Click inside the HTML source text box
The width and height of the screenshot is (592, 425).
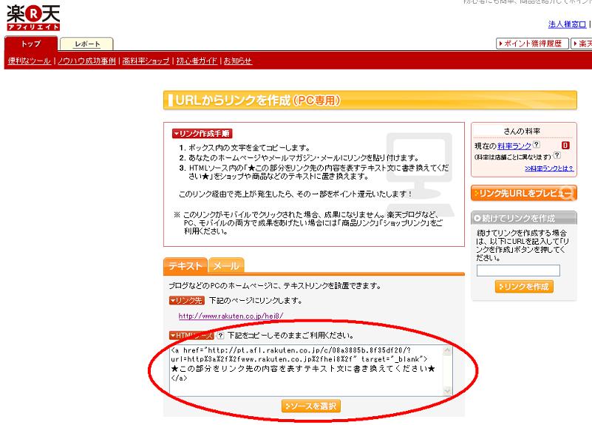tap(306, 370)
